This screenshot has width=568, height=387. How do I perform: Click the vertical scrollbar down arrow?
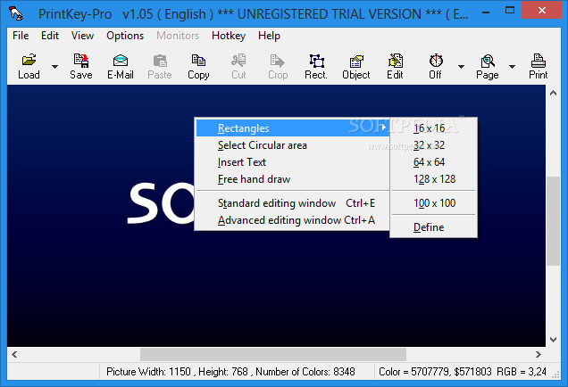click(553, 339)
